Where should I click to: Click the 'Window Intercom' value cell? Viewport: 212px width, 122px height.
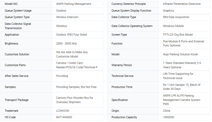77,17
